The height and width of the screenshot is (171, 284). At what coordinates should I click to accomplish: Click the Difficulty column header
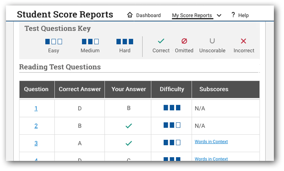[x=171, y=89]
